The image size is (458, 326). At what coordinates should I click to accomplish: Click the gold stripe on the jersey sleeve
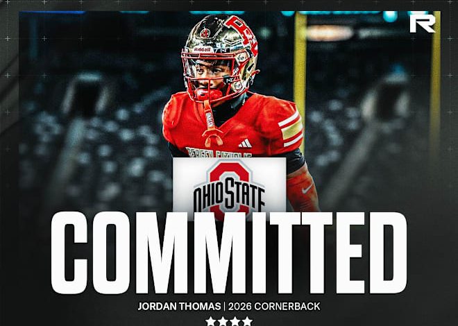[x=291, y=129]
